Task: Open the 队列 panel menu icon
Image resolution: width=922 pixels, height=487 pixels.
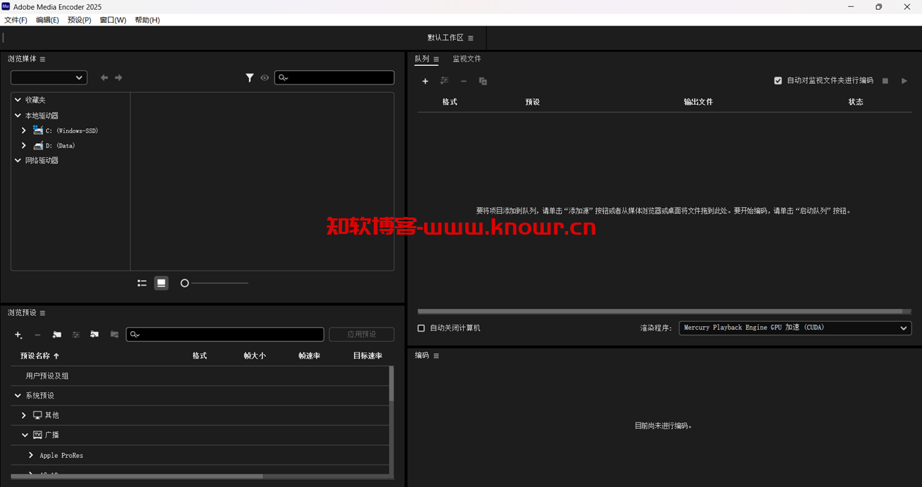Action: click(436, 60)
